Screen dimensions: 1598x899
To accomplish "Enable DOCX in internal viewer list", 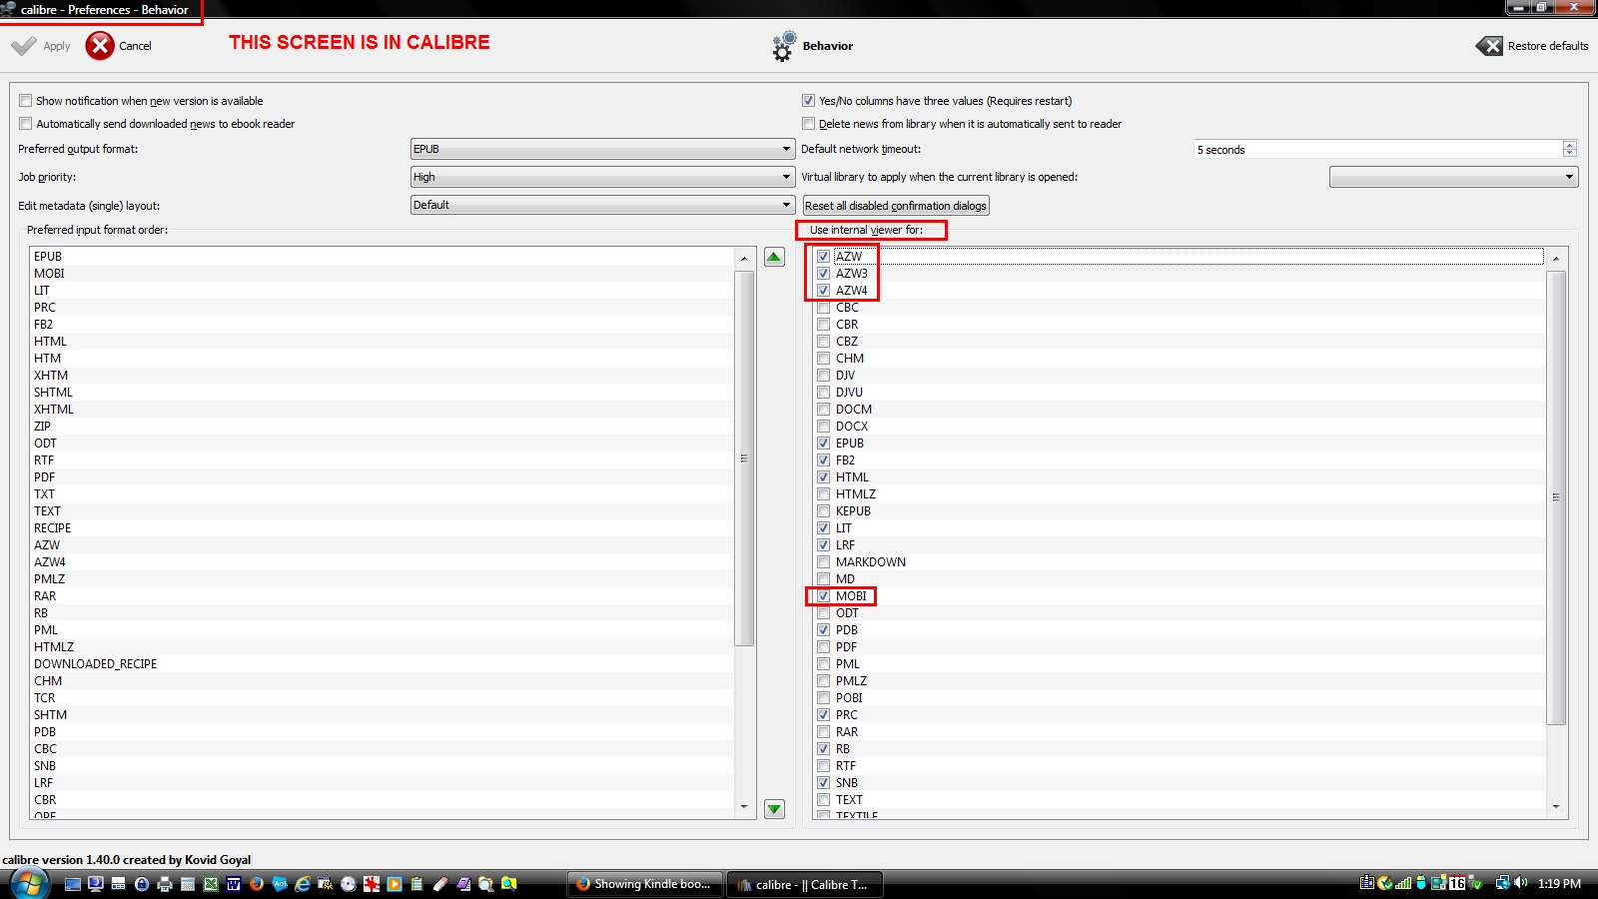I will point(824,427).
